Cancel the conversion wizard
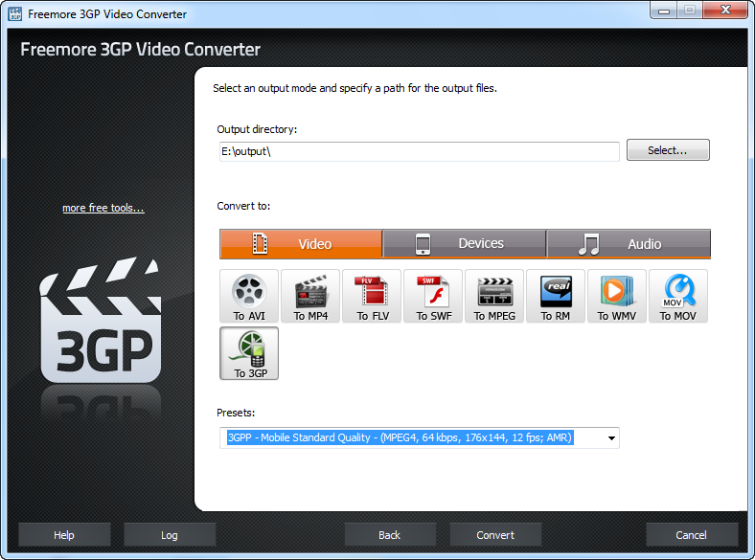The height and width of the screenshot is (560, 755). (x=692, y=535)
